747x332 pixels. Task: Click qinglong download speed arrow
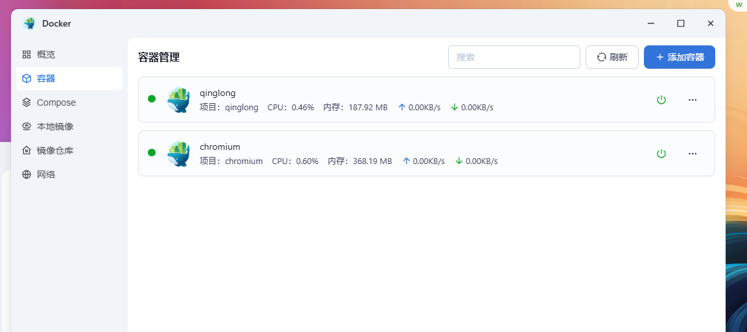(x=455, y=107)
